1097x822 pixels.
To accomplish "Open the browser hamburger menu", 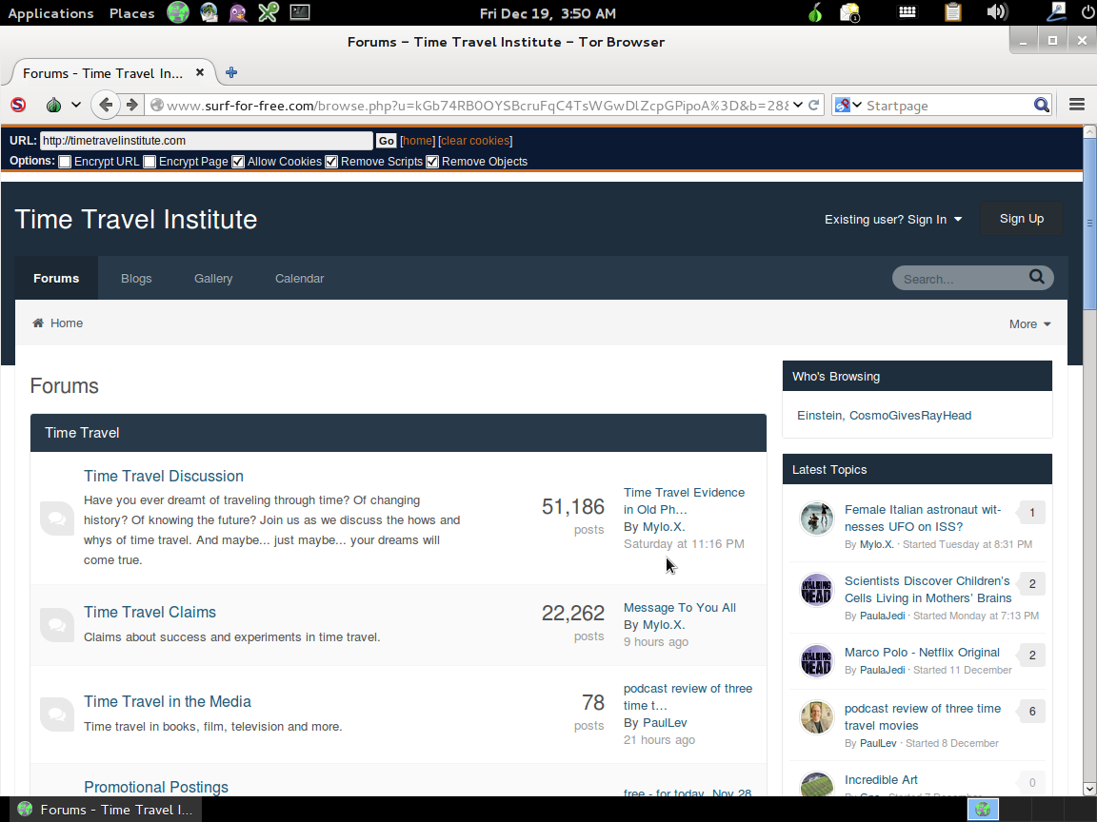I will 1077,105.
